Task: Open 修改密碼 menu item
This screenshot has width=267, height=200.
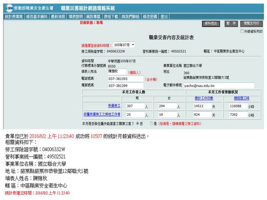Action: coord(150,16)
